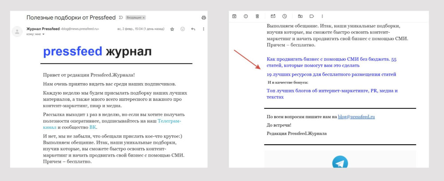Report spam using the exclamation icon
444x181 pixels.
pos(246,16)
